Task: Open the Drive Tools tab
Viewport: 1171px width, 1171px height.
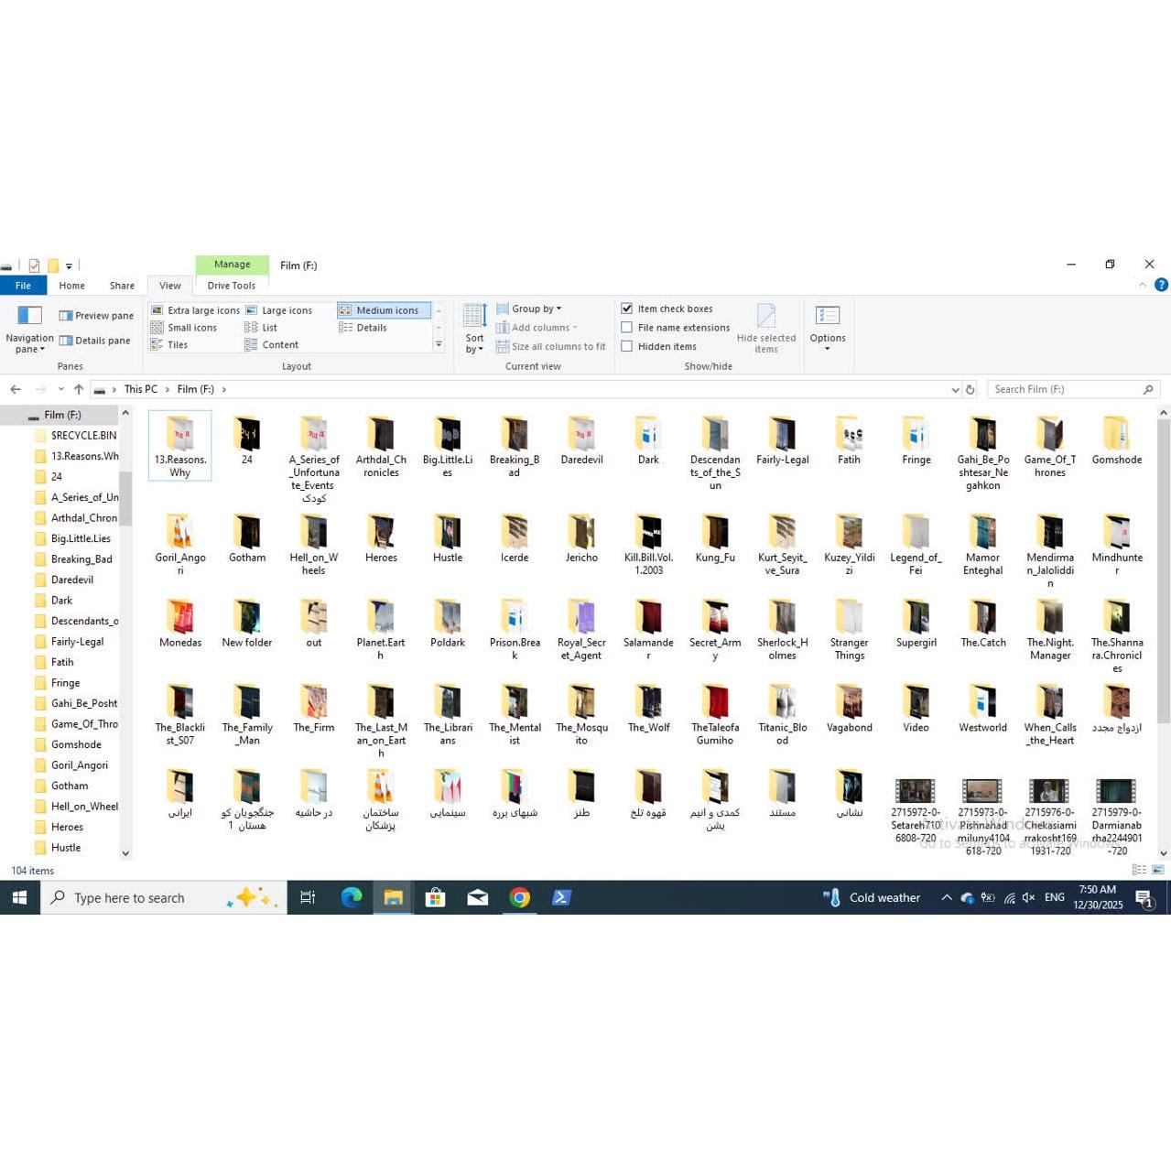Action: 232,286
